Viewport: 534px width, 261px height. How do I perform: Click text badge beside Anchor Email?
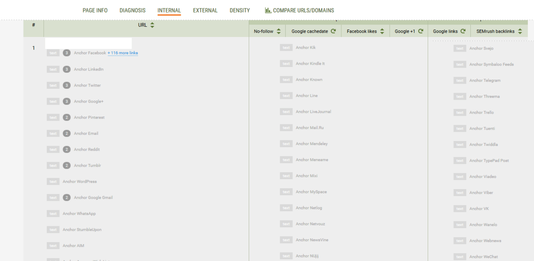[53, 133]
